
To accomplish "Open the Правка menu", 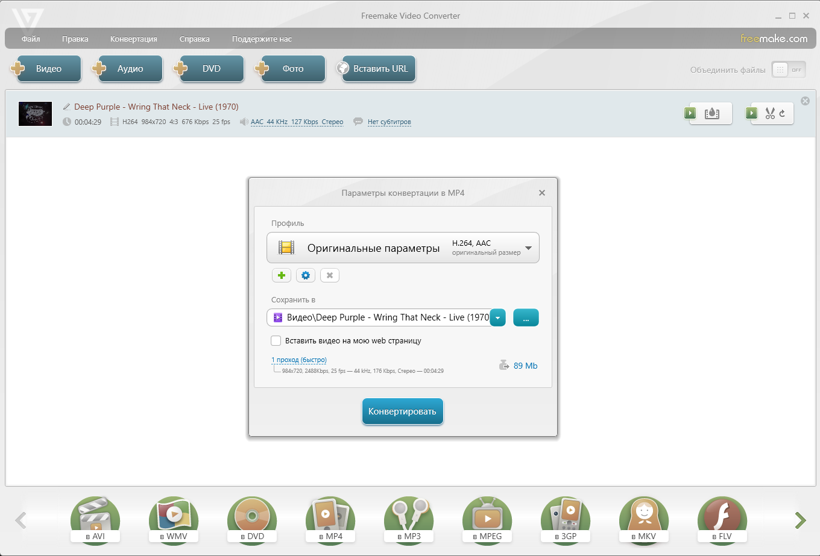I will pyautogui.click(x=75, y=39).
